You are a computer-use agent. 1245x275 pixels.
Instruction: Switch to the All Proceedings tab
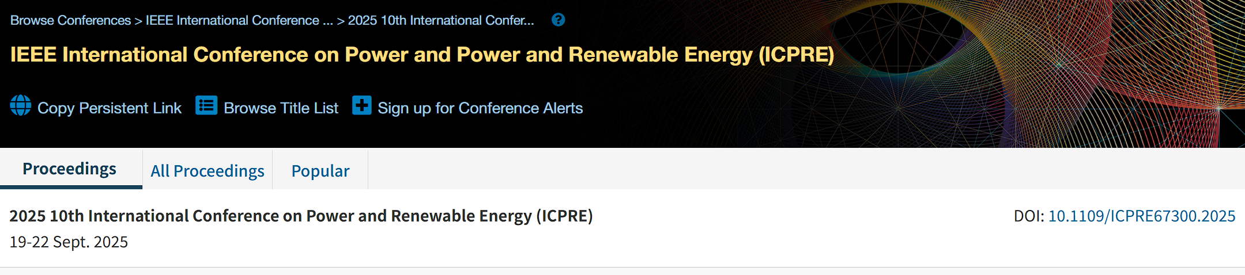point(207,171)
